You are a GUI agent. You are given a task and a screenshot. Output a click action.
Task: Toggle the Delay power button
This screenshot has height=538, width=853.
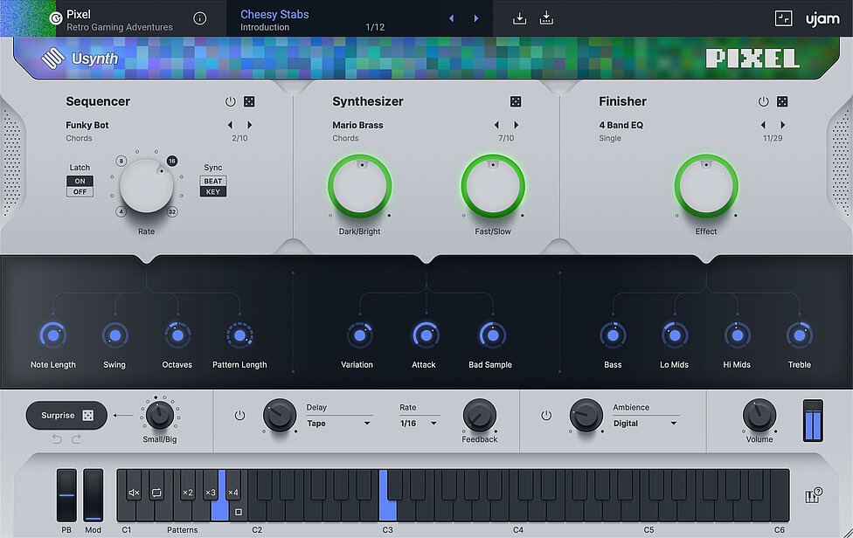pos(239,416)
